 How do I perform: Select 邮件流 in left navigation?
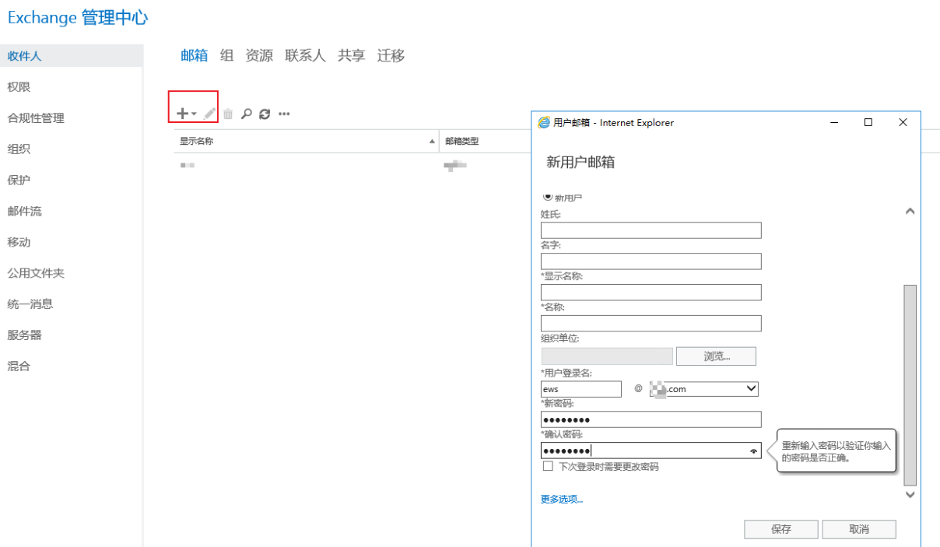point(24,211)
